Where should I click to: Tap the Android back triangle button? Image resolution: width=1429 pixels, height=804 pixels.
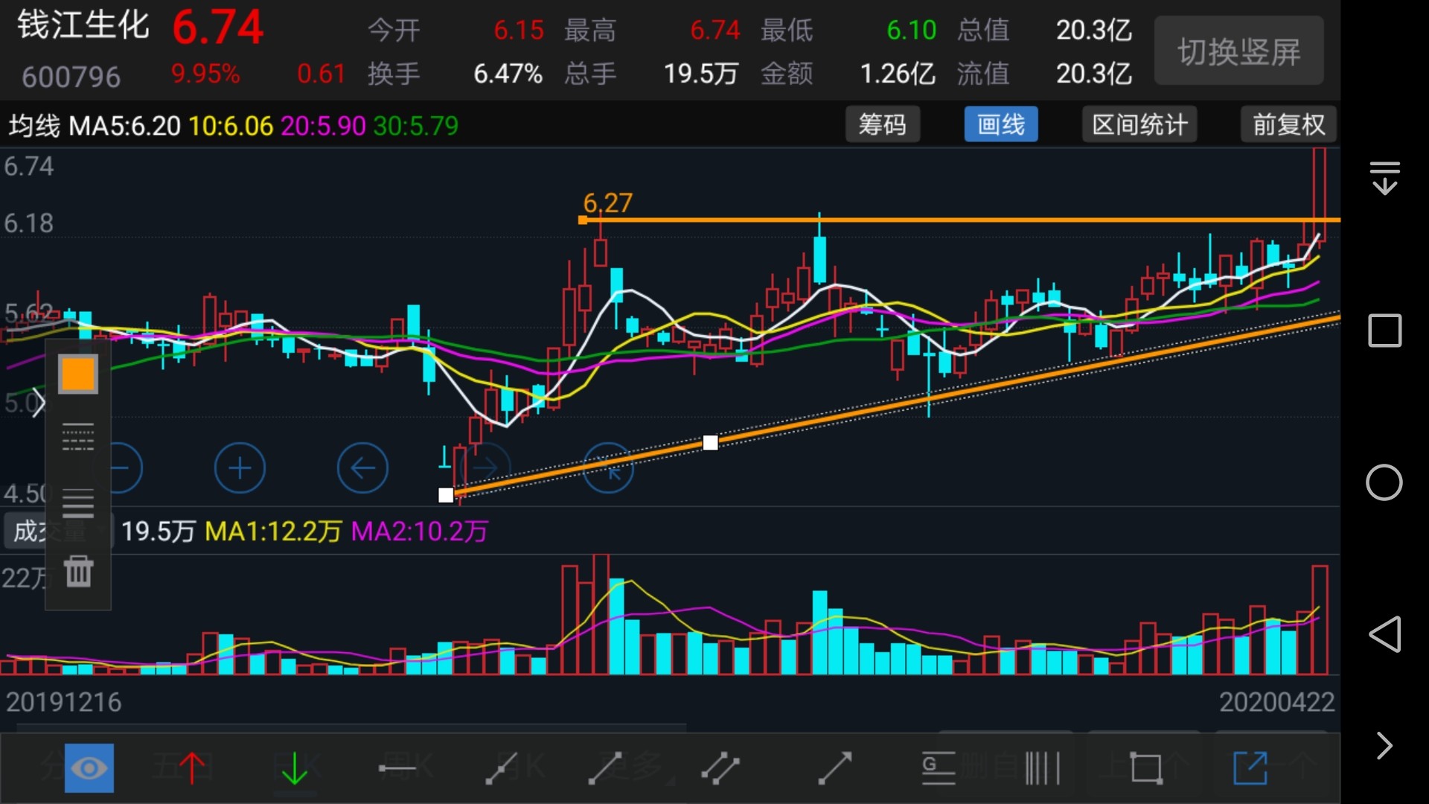pyautogui.click(x=1384, y=634)
